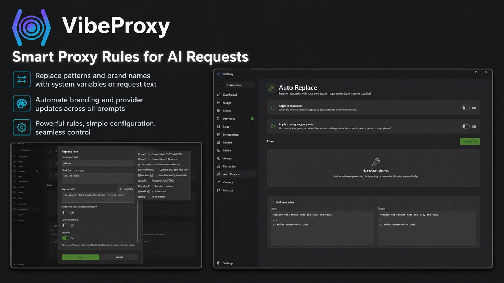Screen dimensions: 504x283
Task: Click the Output text area under Test your rules
Action: point(426,228)
